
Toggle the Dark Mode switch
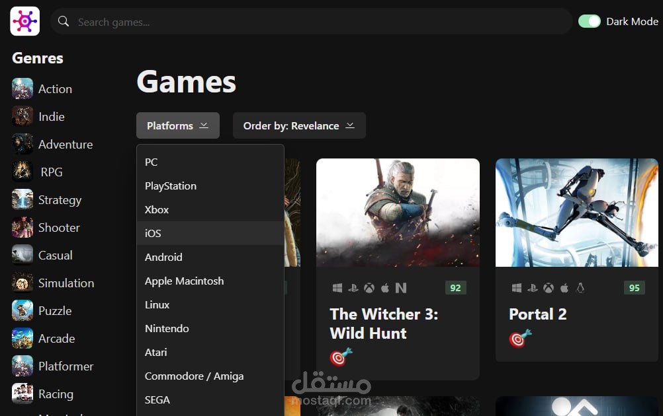589,21
